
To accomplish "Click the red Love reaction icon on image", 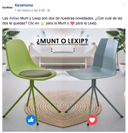I will pyautogui.click(x=92, y=120).
